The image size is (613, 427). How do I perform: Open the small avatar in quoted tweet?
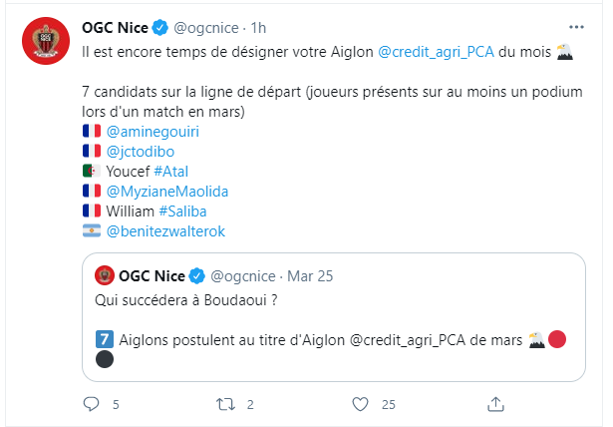pyautogui.click(x=105, y=275)
